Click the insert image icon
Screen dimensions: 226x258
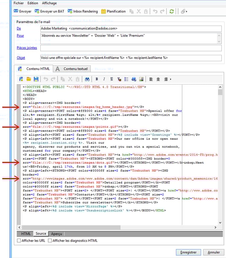coord(141,79)
